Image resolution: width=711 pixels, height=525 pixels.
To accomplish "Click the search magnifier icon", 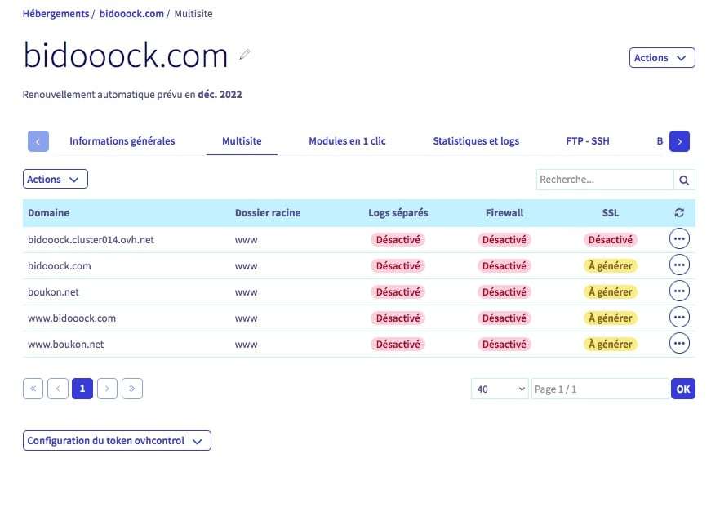I will [684, 180].
